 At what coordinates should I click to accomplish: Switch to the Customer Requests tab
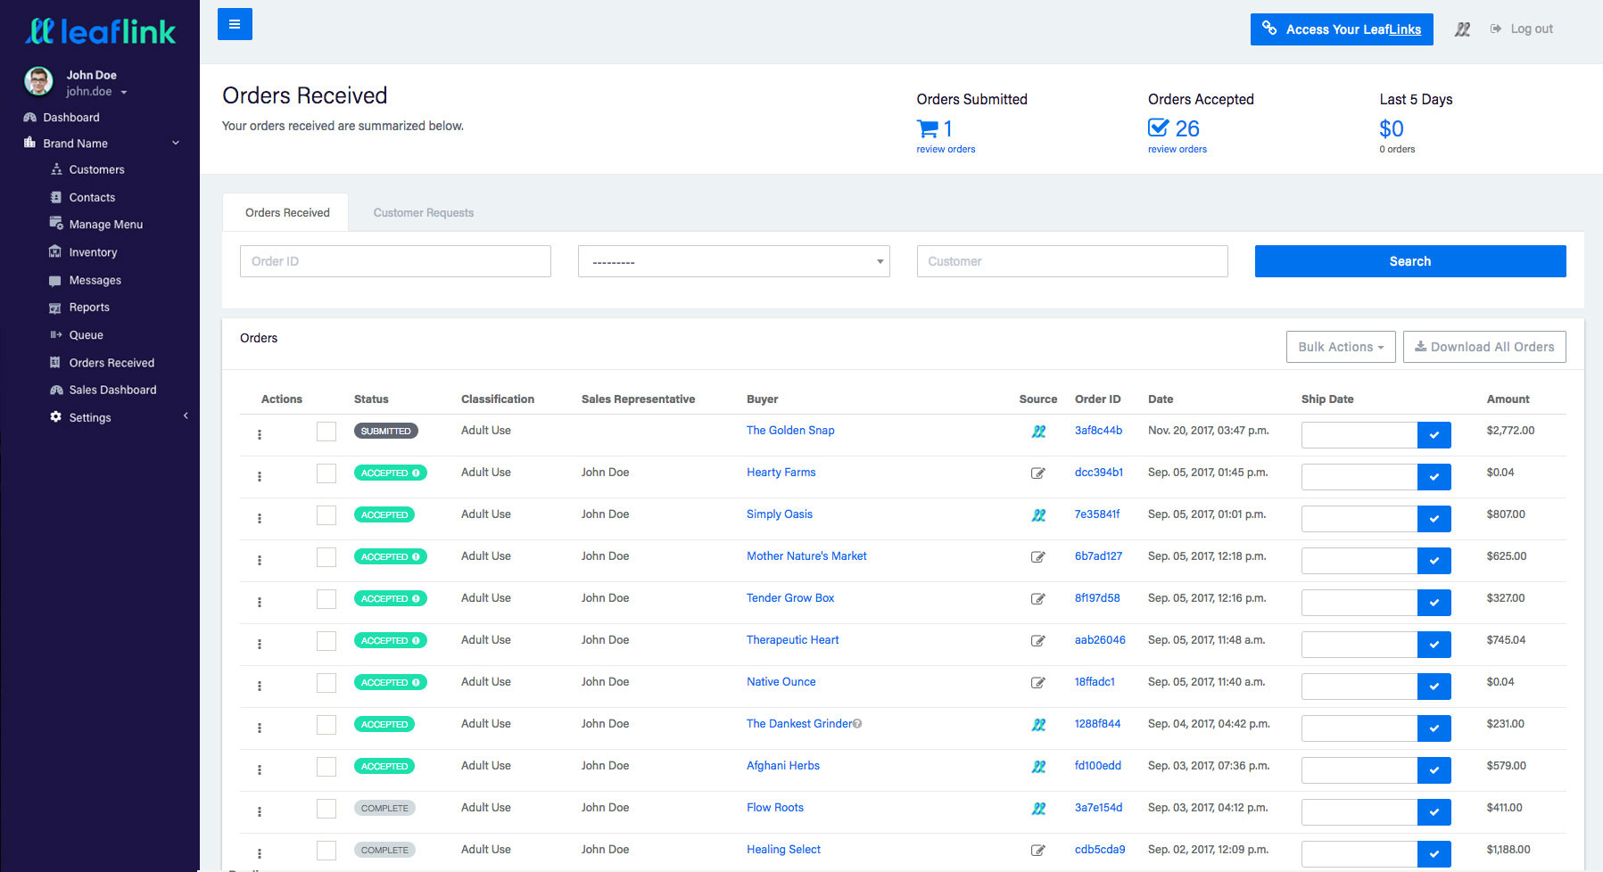coord(423,213)
